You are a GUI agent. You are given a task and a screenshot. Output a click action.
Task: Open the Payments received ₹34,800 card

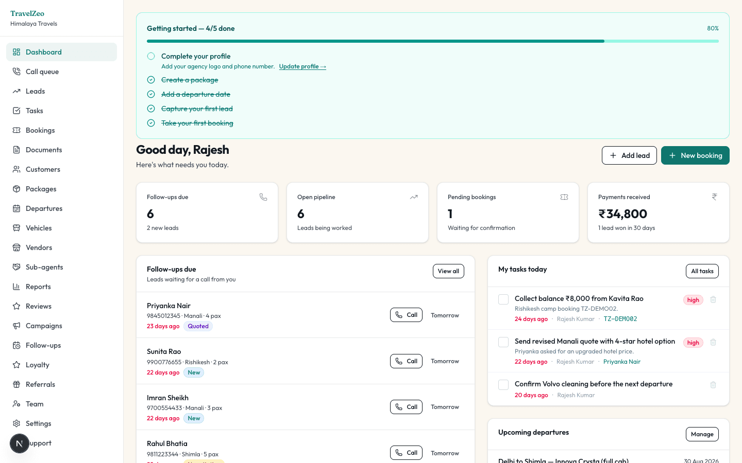point(659,212)
